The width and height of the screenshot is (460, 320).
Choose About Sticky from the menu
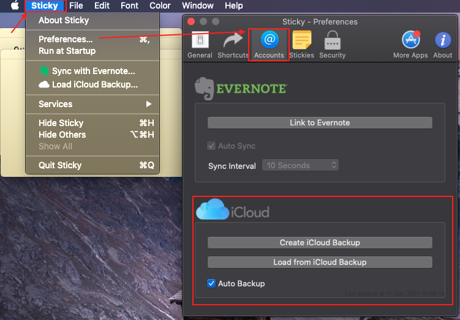point(92,20)
